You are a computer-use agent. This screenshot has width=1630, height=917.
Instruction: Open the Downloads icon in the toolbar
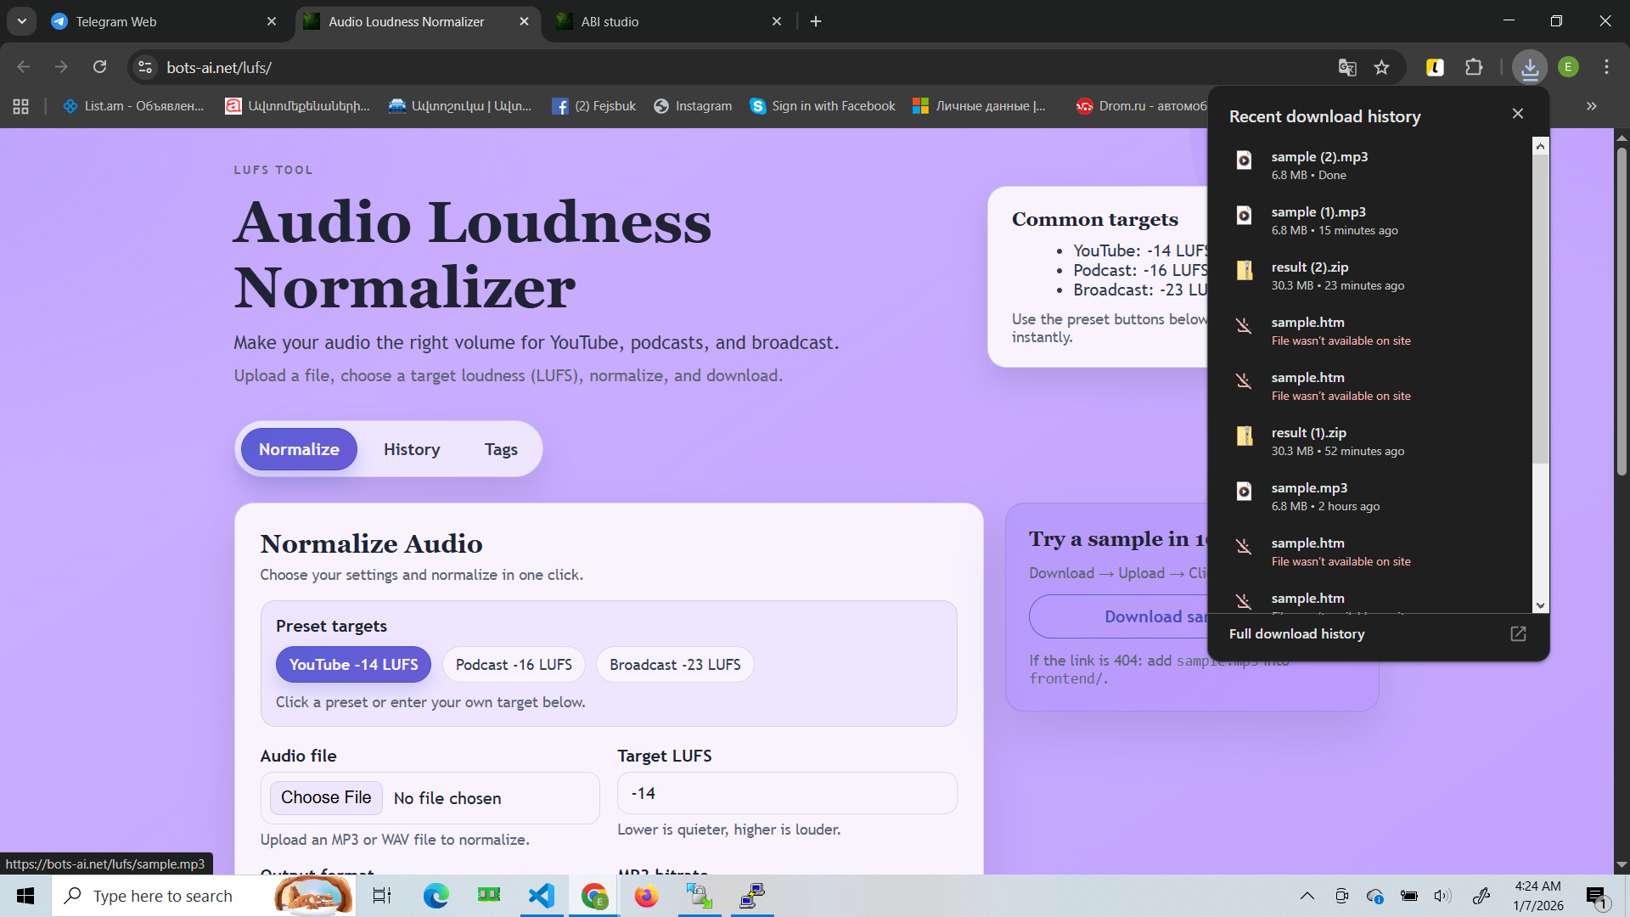[1528, 67]
